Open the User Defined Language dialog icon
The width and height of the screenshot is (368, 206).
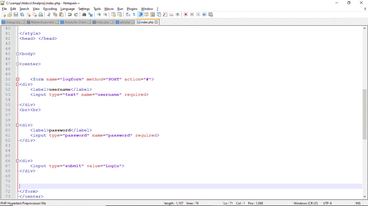coord(146,14)
